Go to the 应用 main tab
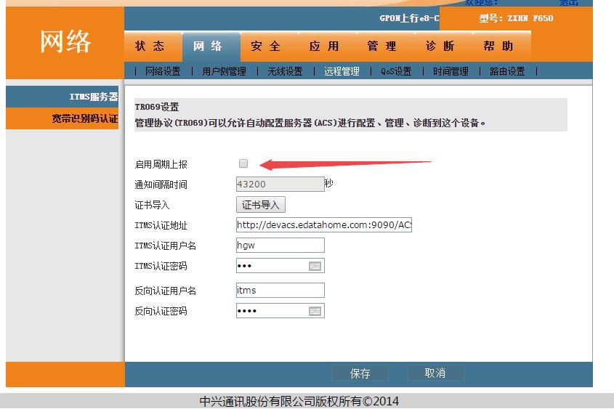The width and height of the screenshot is (614, 409). point(324,46)
